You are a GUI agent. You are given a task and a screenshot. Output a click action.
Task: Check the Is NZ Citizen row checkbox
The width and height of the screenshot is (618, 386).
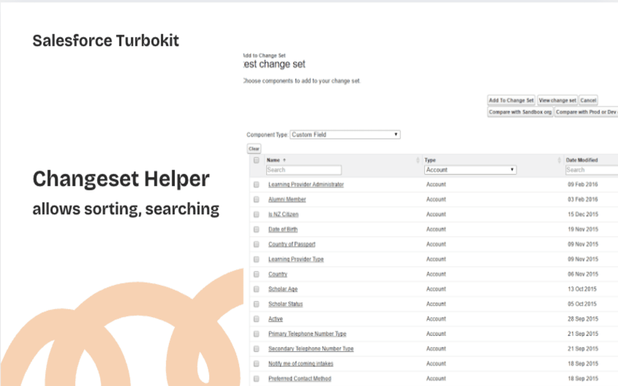(x=256, y=215)
